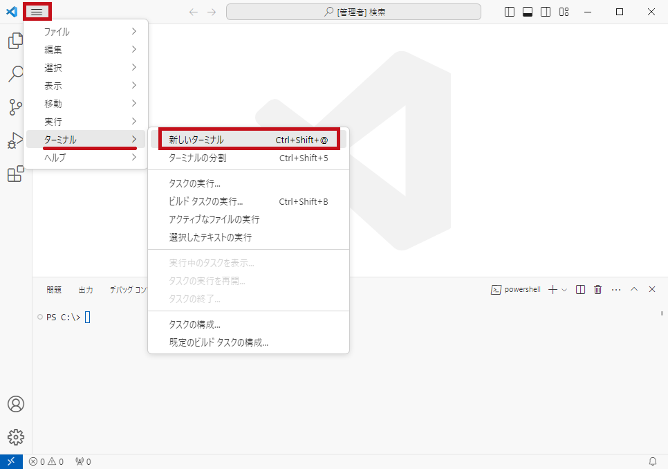This screenshot has height=469, width=668.
Task: Expand the ファイル menu
Action: click(x=86, y=32)
